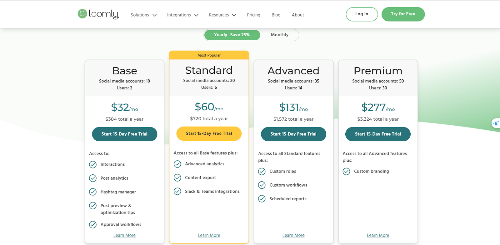Click the Premium plan title
This screenshot has height=245, width=500.
(x=378, y=71)
